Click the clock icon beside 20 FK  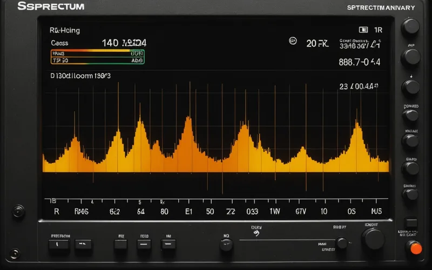tap(293, 41)
